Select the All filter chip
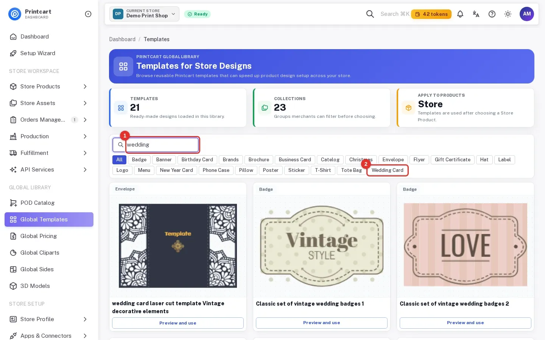The image size is (545, 340). point(119,160)
